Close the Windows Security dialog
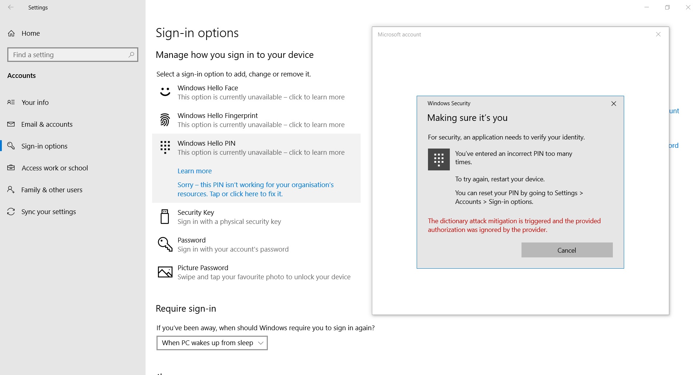698x375 pixels. [x=614, y=104]
